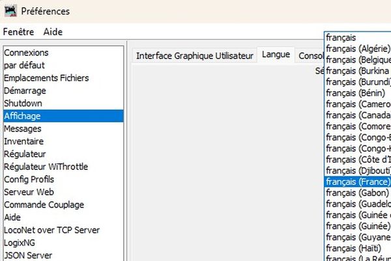Choose plain français at top of list
391x261 pixels.
342,38
